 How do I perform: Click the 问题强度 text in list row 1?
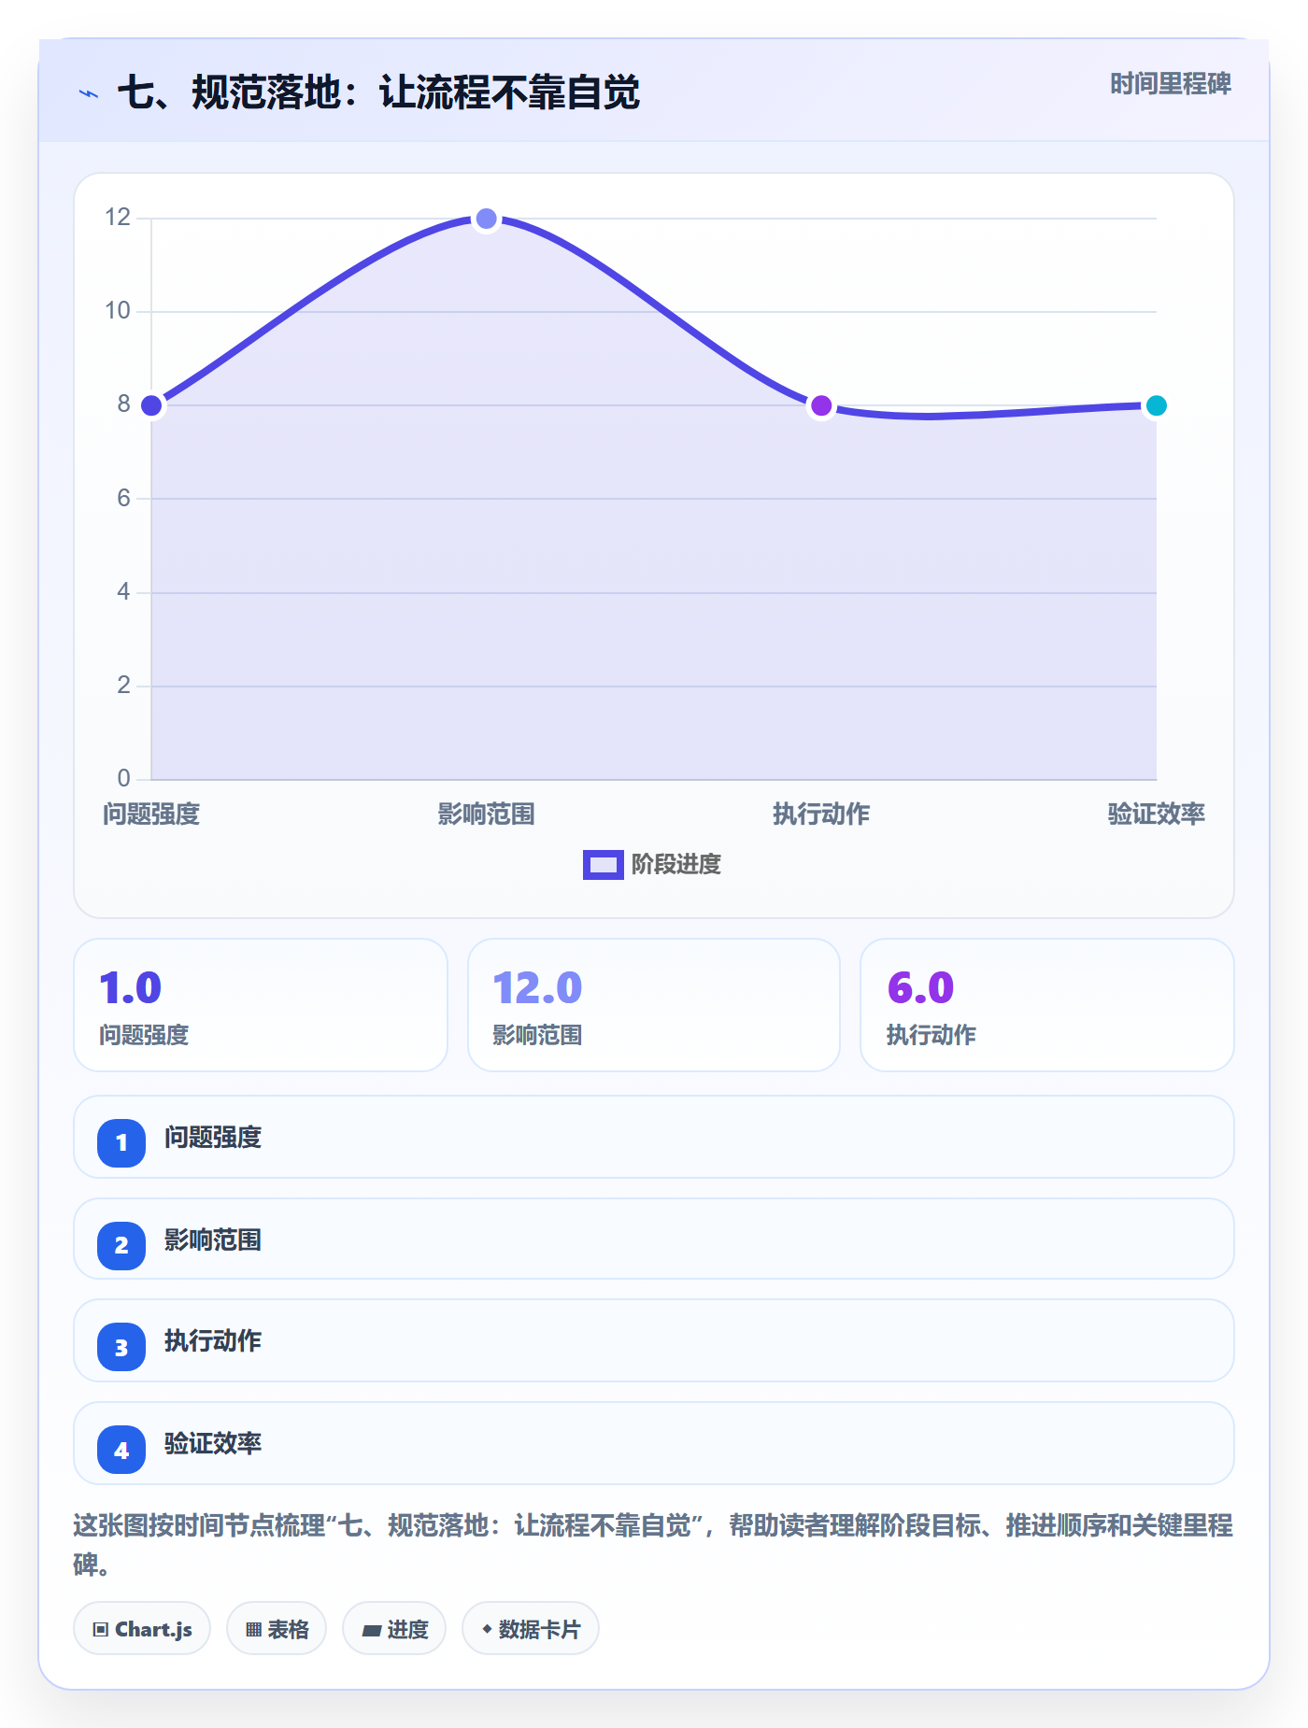(213, 1138)
